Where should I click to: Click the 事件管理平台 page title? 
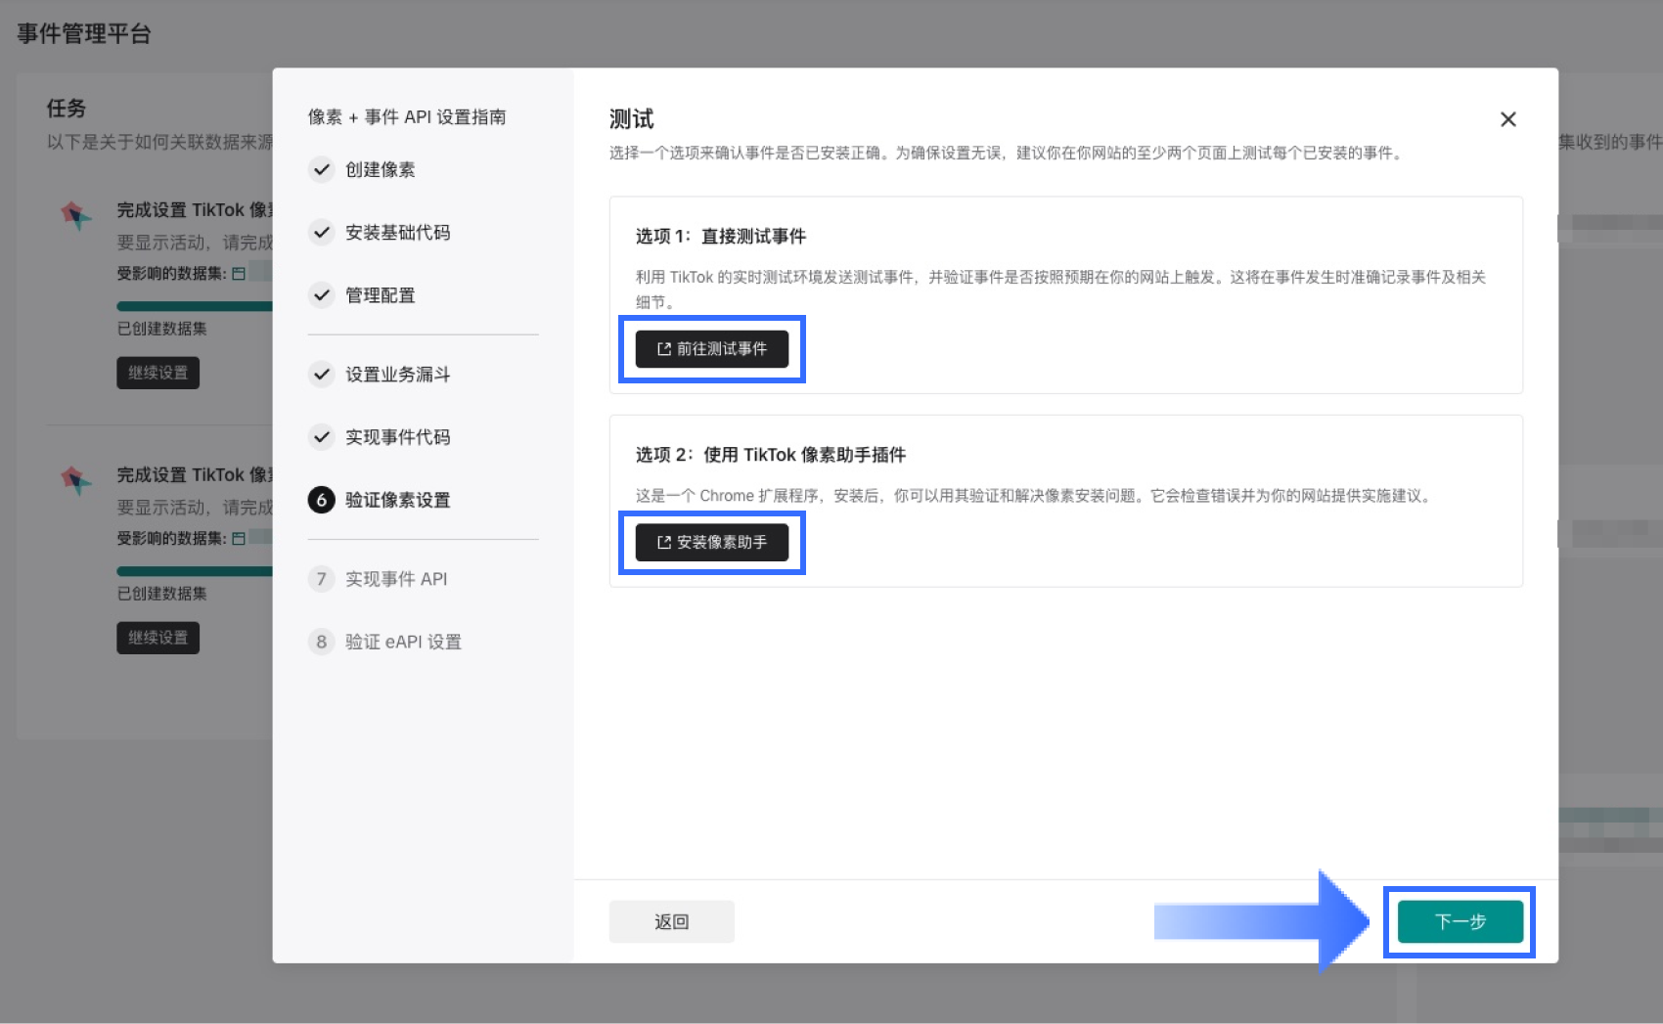84,33
